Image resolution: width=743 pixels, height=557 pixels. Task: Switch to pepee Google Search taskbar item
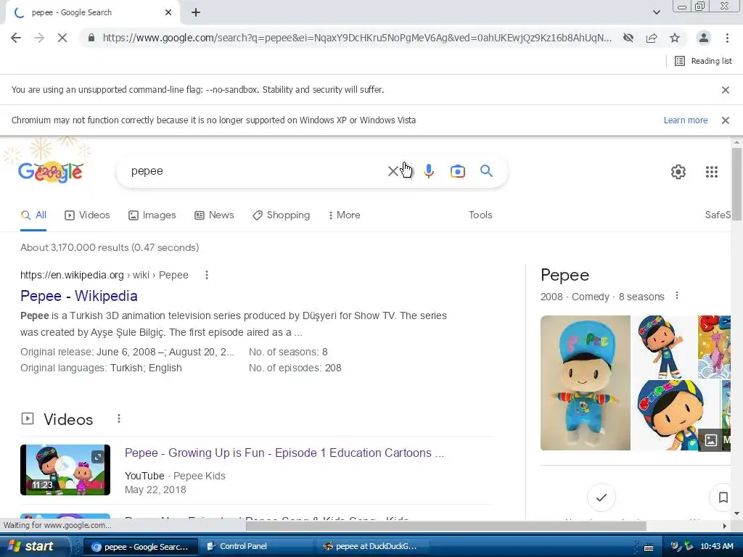click(x=141, y=547)
